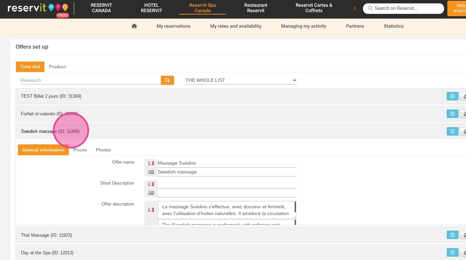The image size is (466, 260).
Task: Edit English offer name Swedish massage
Action: click(x=227, y=172)
